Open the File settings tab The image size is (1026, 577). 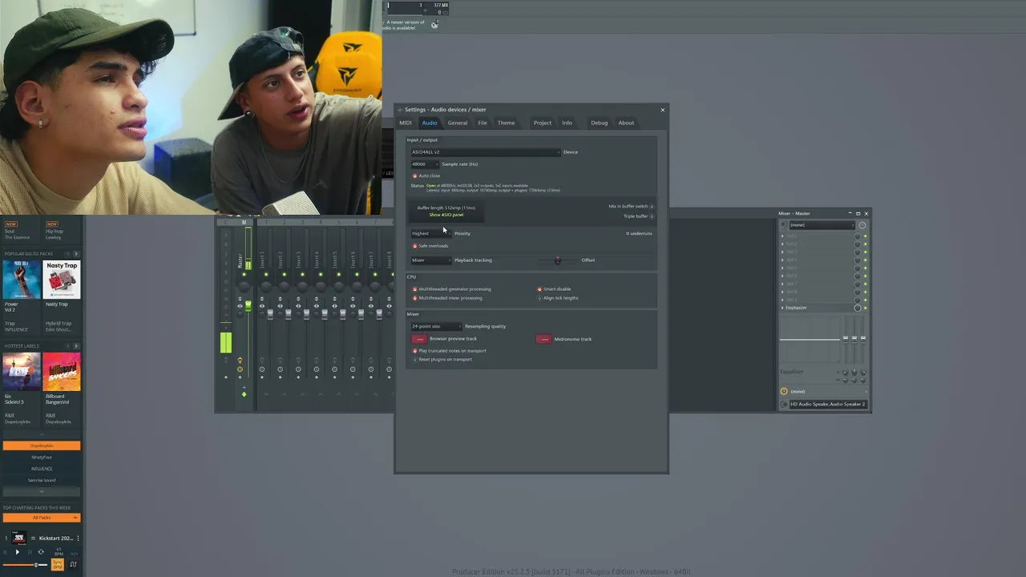pyautogui.click(x=483, y=123)
